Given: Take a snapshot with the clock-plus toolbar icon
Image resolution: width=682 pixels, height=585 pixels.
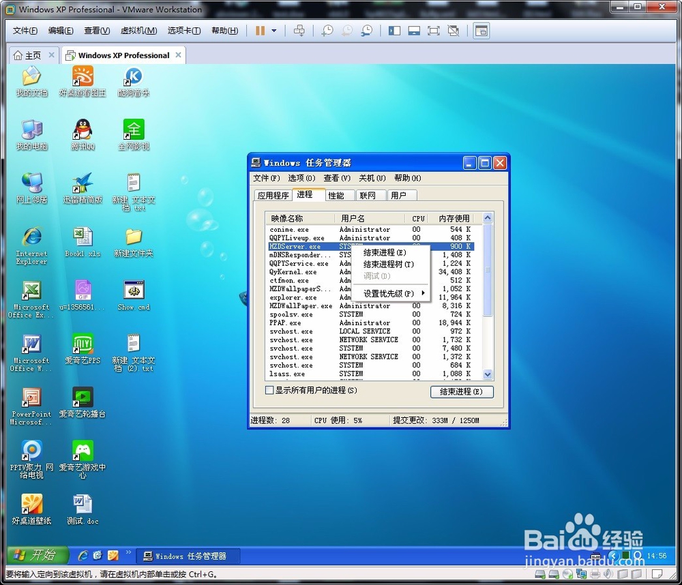Looking at the screenshot, I should point(327,31).
